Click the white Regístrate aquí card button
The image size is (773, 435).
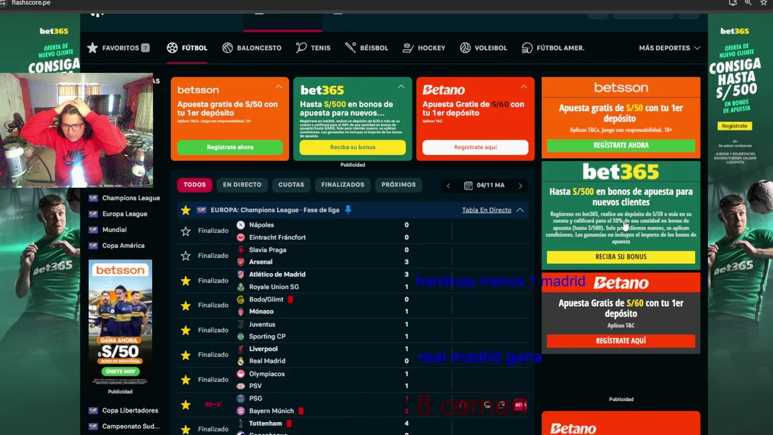point(475,147)
